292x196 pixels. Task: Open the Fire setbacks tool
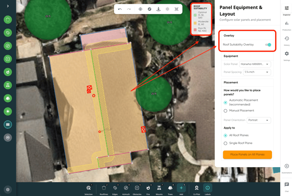(148, 189)
